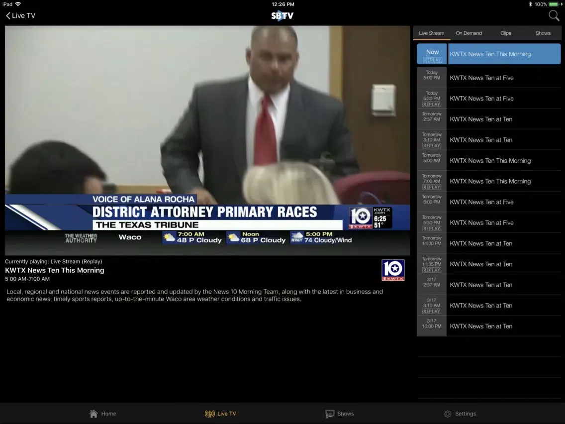The height and width of the screenshot is (424, 565).
Task: Tap the Now Replay button
Action: coord(432,54)
